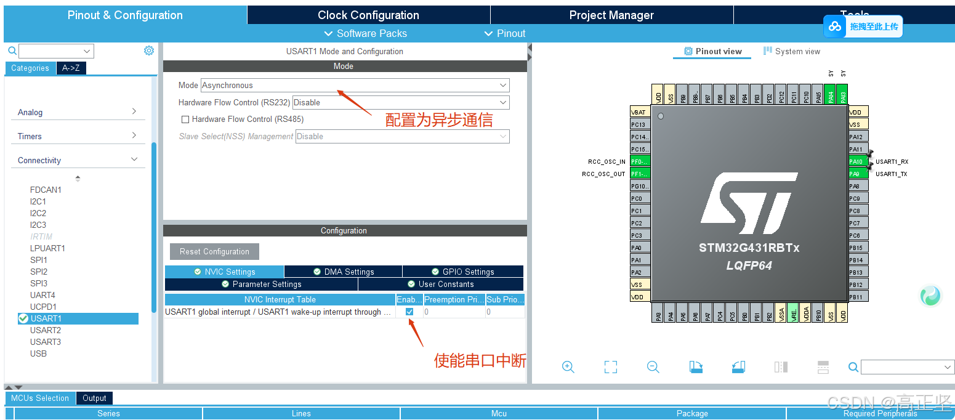Open the MCUs Selection tab
The height and width of the screenshot is (420, 955).
click(x=40, y=398)
